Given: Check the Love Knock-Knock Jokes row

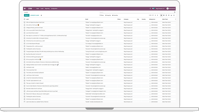Looking at the screenshot, I should click(x=24, y=33).
